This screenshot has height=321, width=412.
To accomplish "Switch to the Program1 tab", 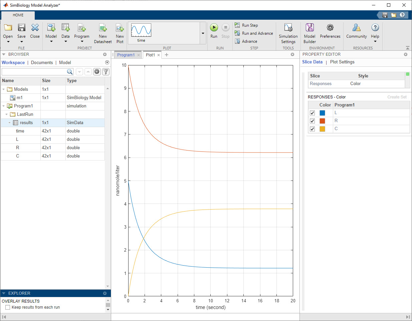I will (126, 55).
